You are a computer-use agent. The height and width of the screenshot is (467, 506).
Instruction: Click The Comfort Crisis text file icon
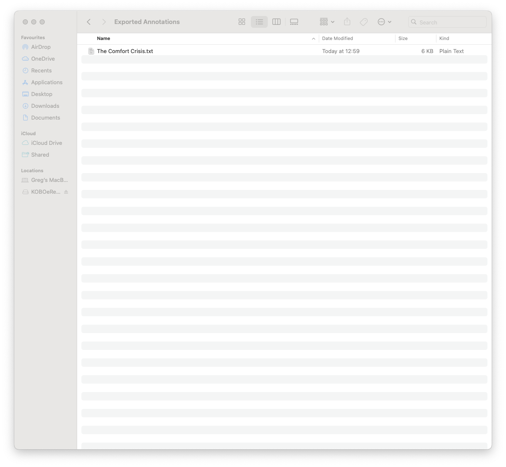91,51
